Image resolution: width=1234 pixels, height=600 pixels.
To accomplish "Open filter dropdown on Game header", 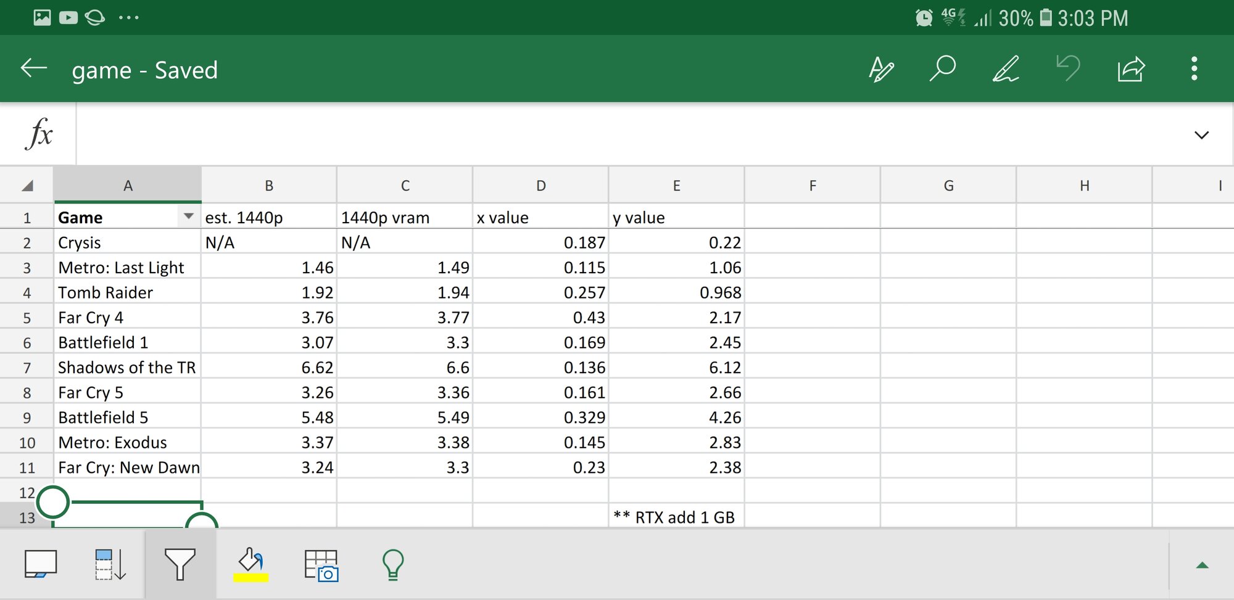I will [x=188, y=216].
